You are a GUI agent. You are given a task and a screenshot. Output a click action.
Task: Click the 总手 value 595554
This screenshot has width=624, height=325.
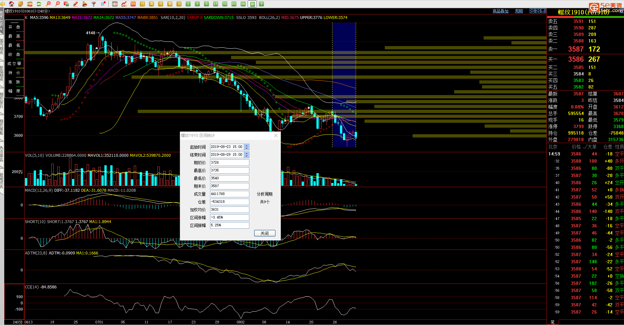click(576, 113)
